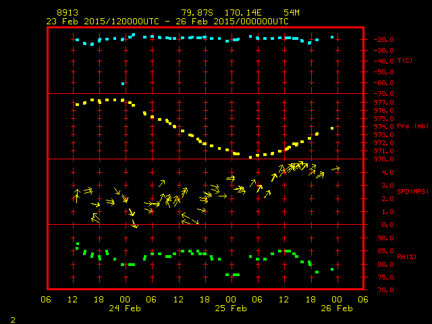Click the 00 hour label above 25 Feb
The width and height of the screenshot is (432, 324).
point(231,300)
